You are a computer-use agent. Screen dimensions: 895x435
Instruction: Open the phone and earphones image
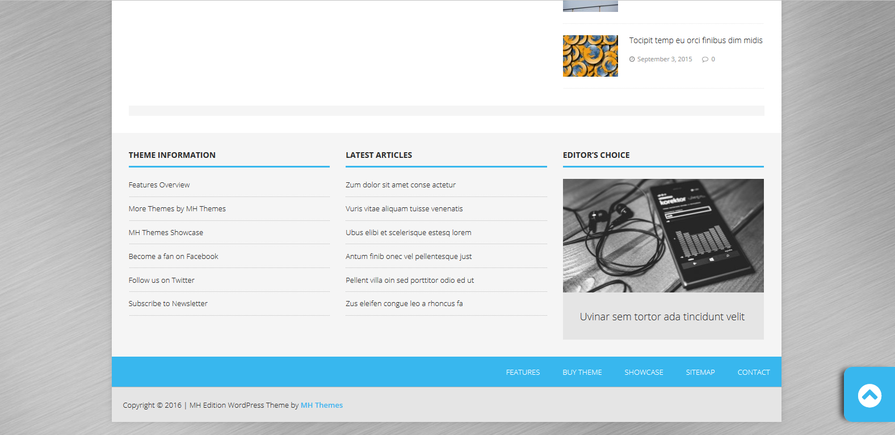[663, 236]
